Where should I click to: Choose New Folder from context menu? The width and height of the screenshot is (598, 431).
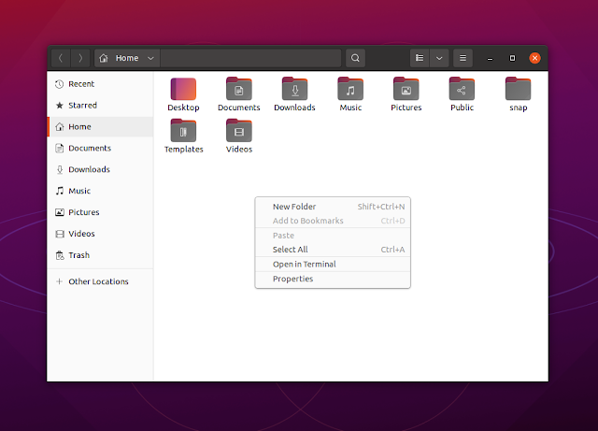(333, 207)
